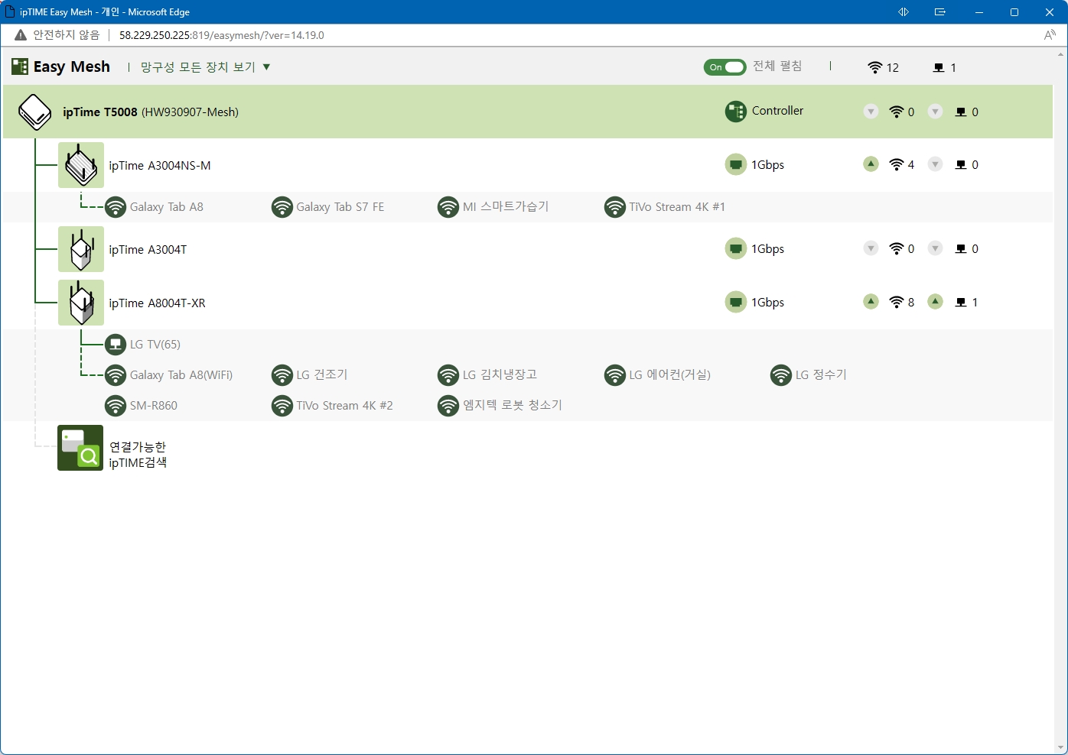Screen dimensions: 1068x755
Task: Click the TiVo Stream 4K #1 Wi-Fi icon
Action: pyautogui.click(x=615, y=207)
